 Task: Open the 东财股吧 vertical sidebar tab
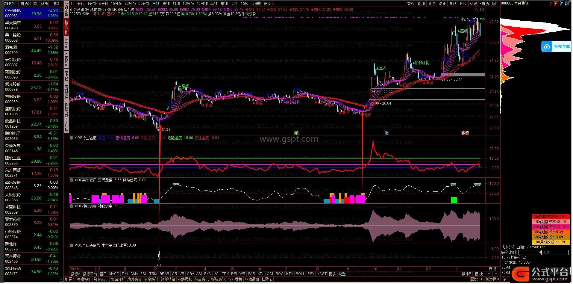[66, 92]
